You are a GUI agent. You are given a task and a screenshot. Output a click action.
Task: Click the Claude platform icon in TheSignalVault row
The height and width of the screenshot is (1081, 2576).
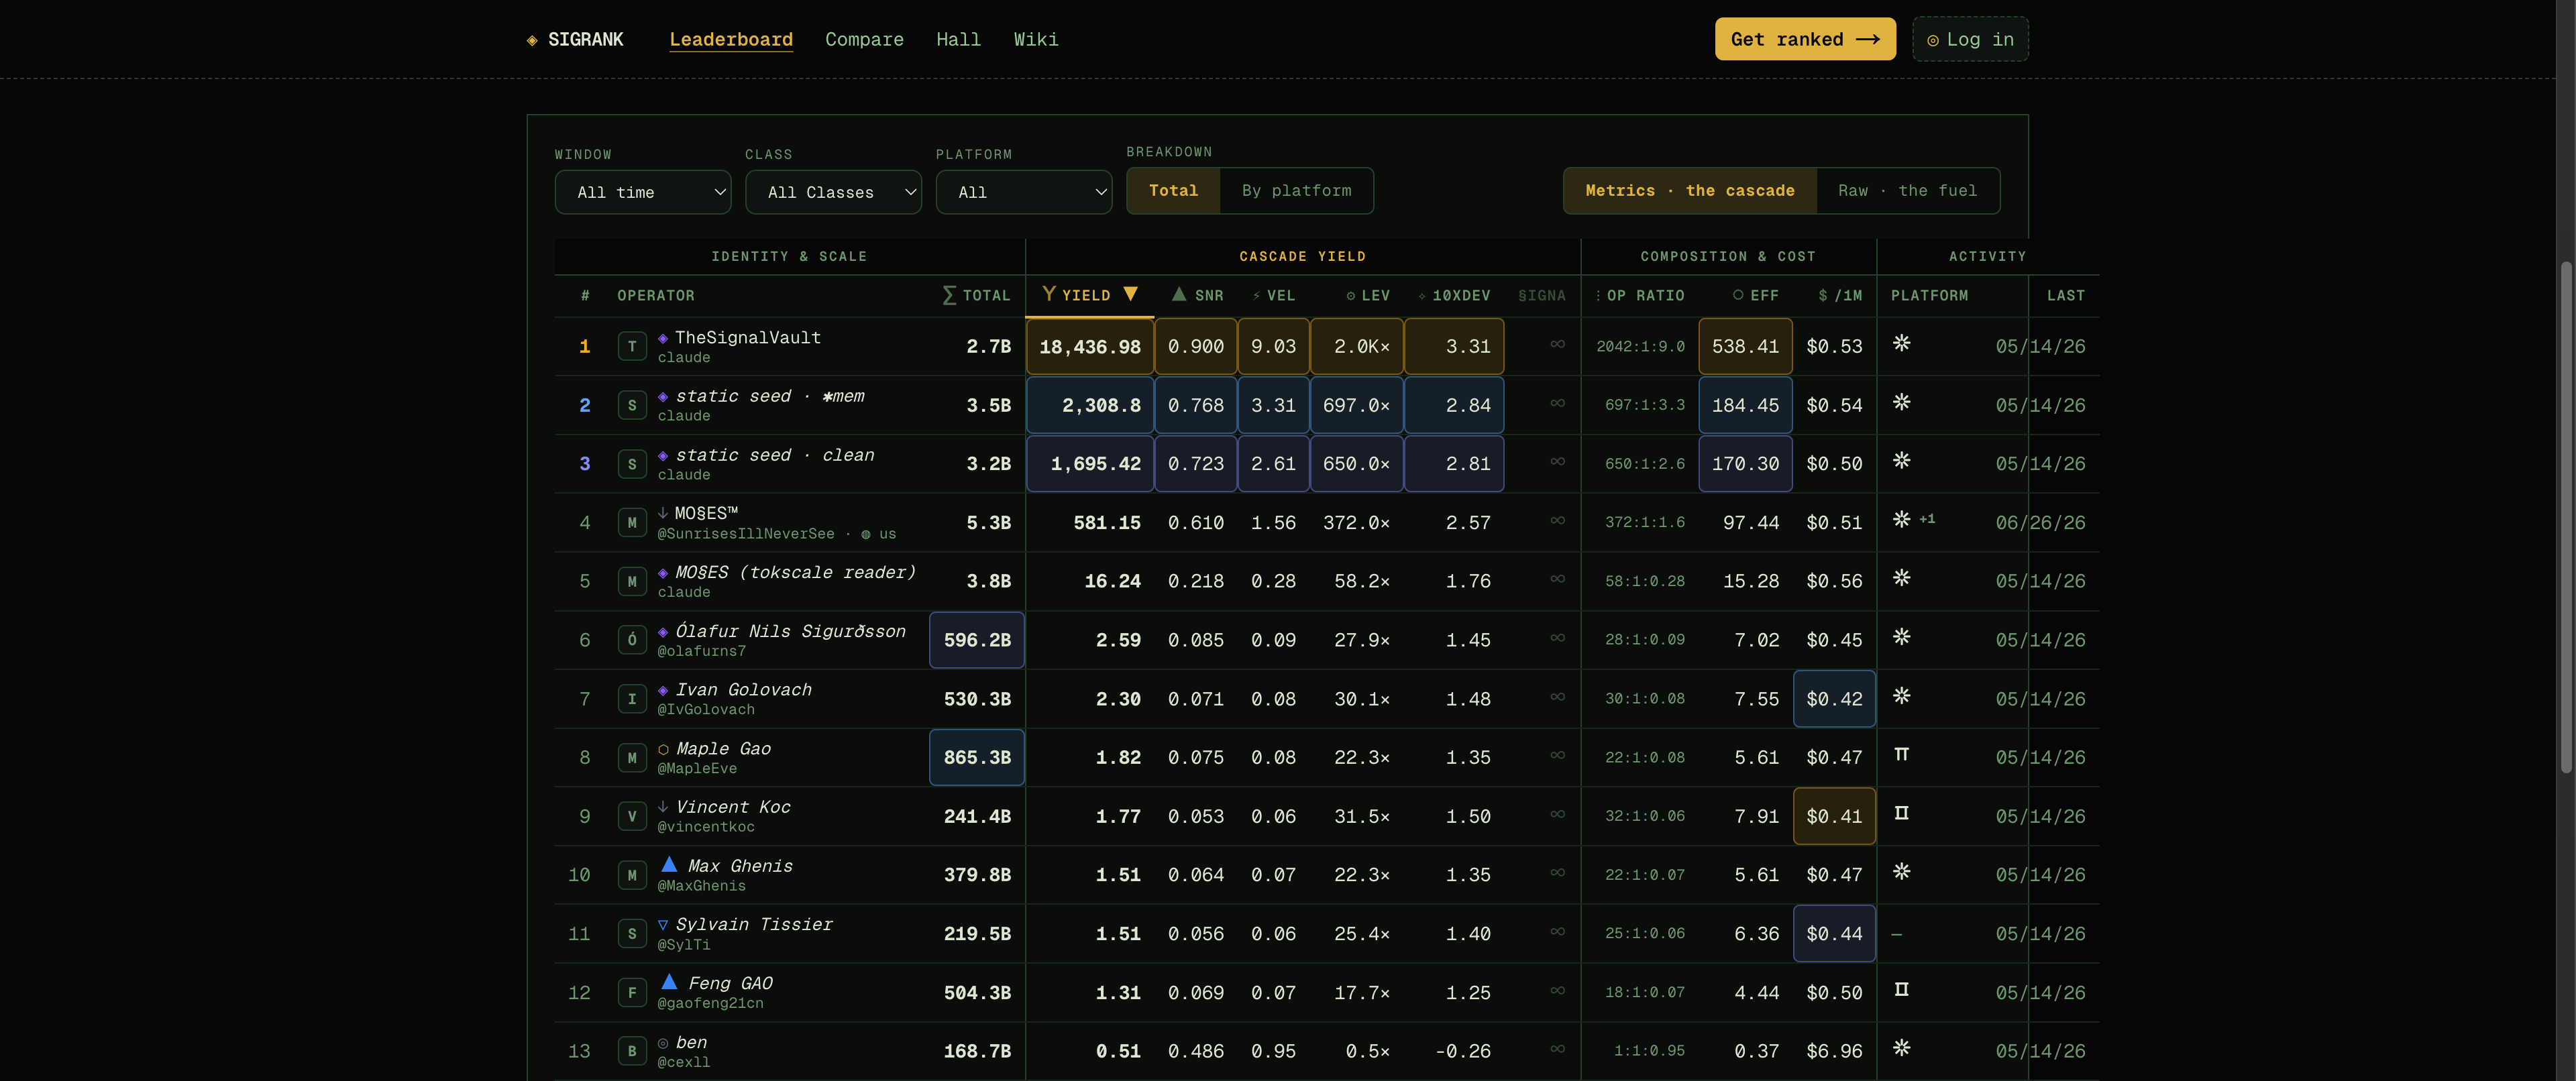1901,343
